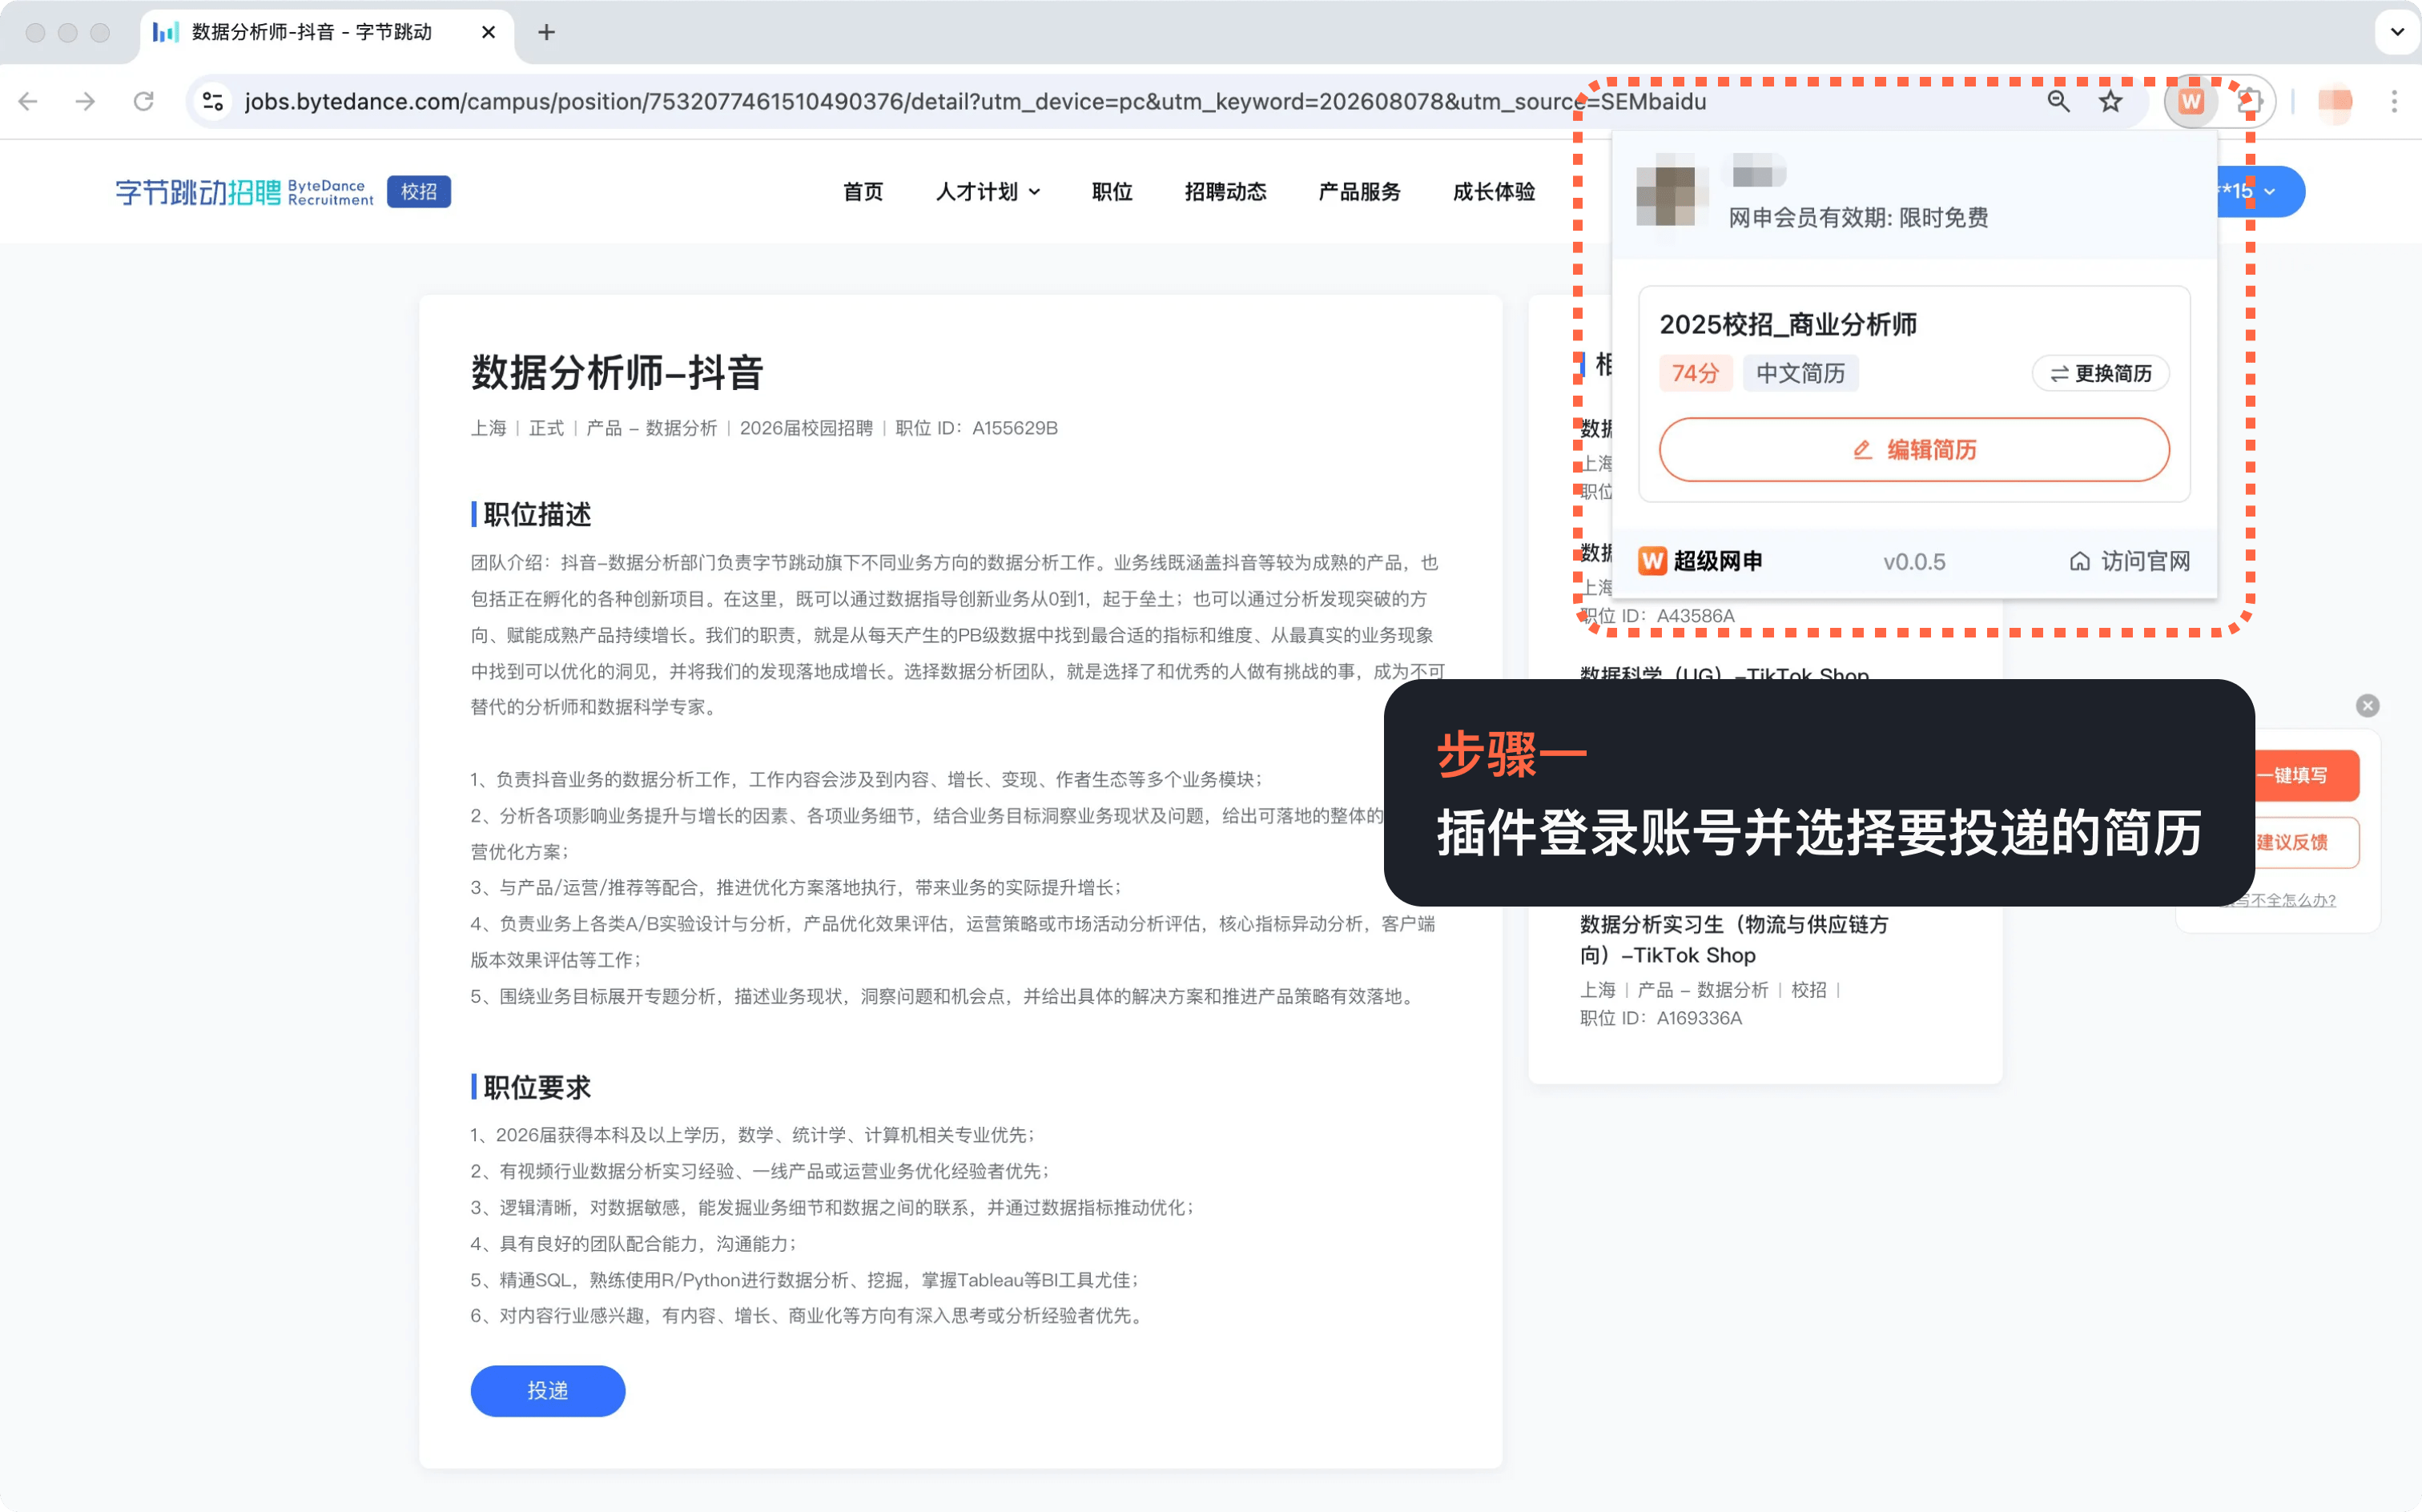Screen dimensions: 2422x1512
Task: Open the tab search chevron
Action: [2397, 32]
